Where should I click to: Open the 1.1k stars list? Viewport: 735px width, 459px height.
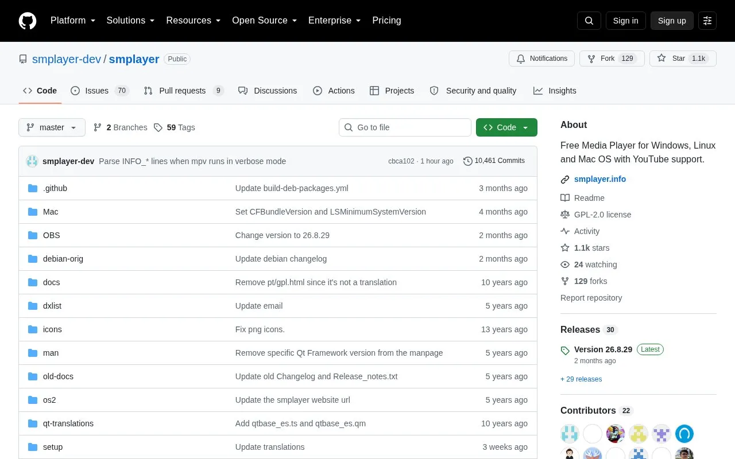point(585,248)
